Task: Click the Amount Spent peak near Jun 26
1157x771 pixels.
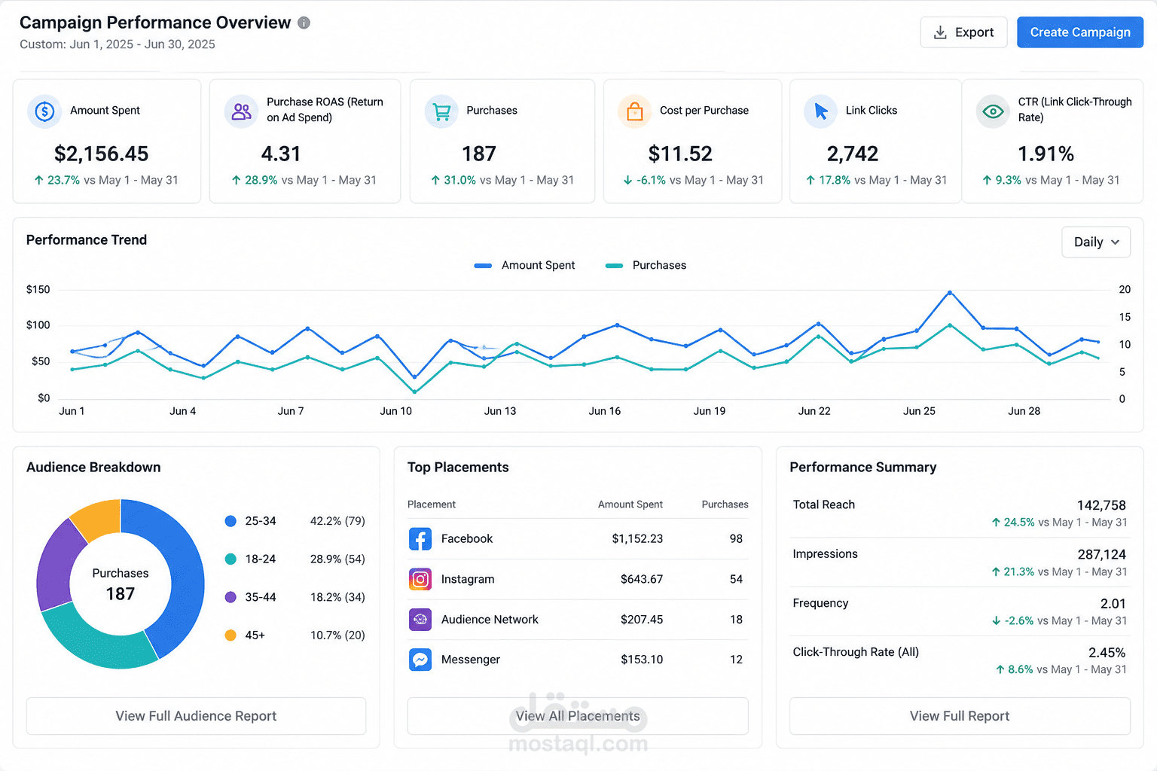Action: coord(950,292)
